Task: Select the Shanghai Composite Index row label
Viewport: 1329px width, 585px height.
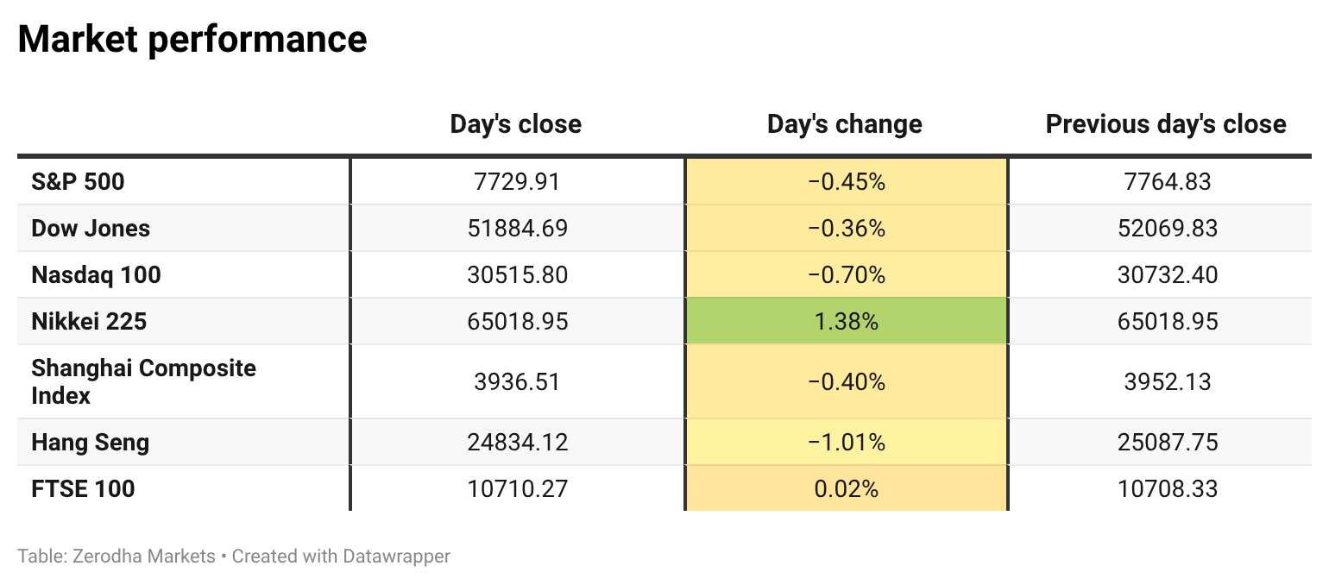Action: (143, 381)
